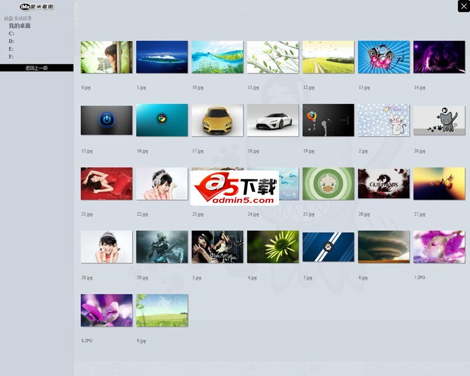
Task: Open thumbnail 26.jpg Guild Wars 2
Action: click(384, 183)
